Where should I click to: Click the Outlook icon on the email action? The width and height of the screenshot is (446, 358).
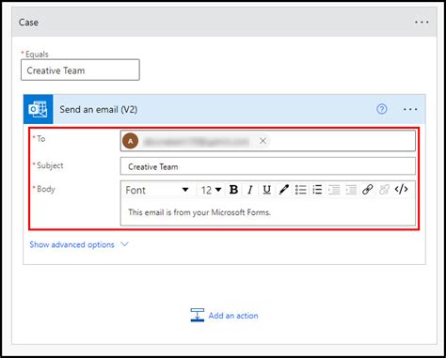(38, 109)
